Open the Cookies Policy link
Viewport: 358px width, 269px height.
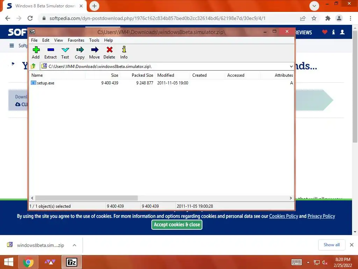click(x=284, y=216)
